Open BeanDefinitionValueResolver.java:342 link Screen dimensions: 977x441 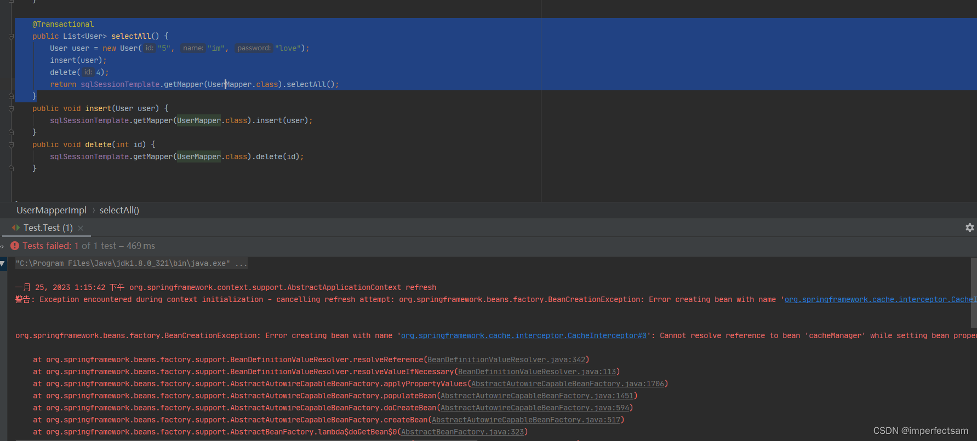point(506,359)
